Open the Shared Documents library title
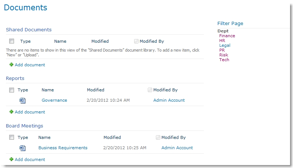Screen dimensions: 293x168 (29, 29)
